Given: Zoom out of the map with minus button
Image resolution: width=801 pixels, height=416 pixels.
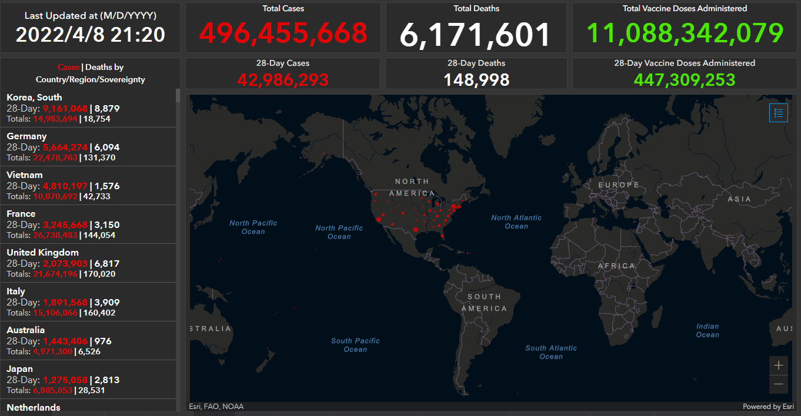Looking at the screenshot, I should [779, 384].
